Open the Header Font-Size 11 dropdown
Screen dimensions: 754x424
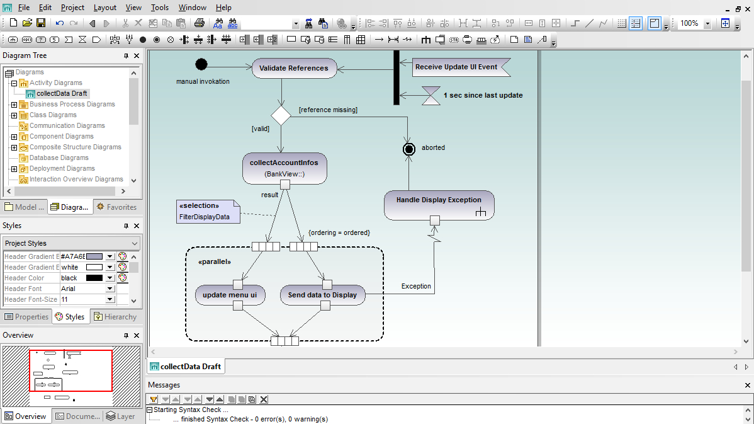[x=110, y=299]
